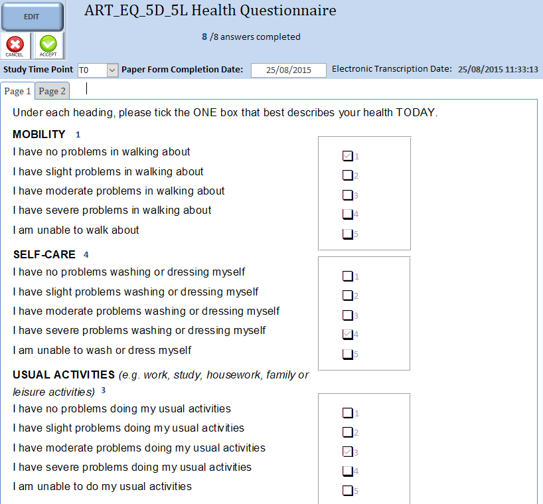This screenshot has width=543, height=504.
Task: Click the red Cancel icon
Action: (15, 46)
